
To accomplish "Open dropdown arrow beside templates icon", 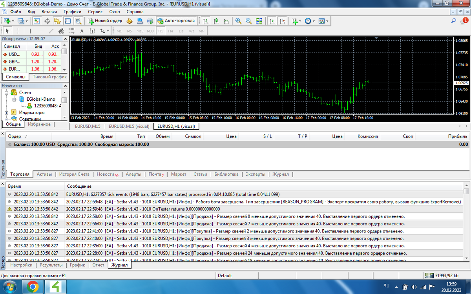I will click(x=327, y=21).
